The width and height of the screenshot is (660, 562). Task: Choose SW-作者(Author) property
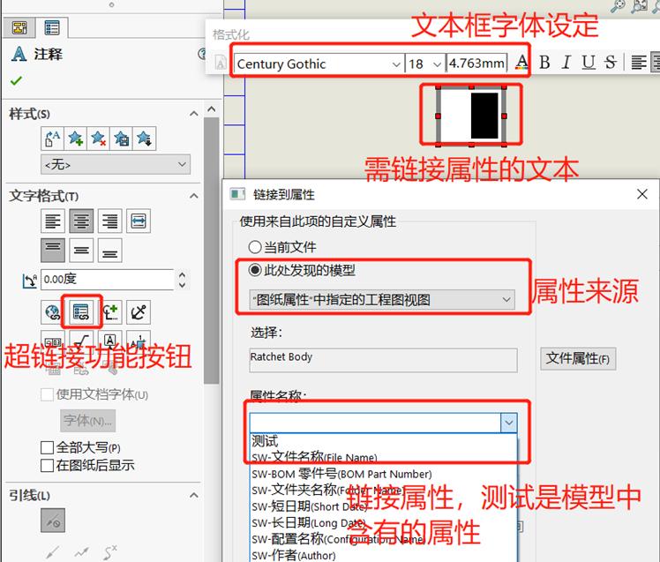(383, 555)
